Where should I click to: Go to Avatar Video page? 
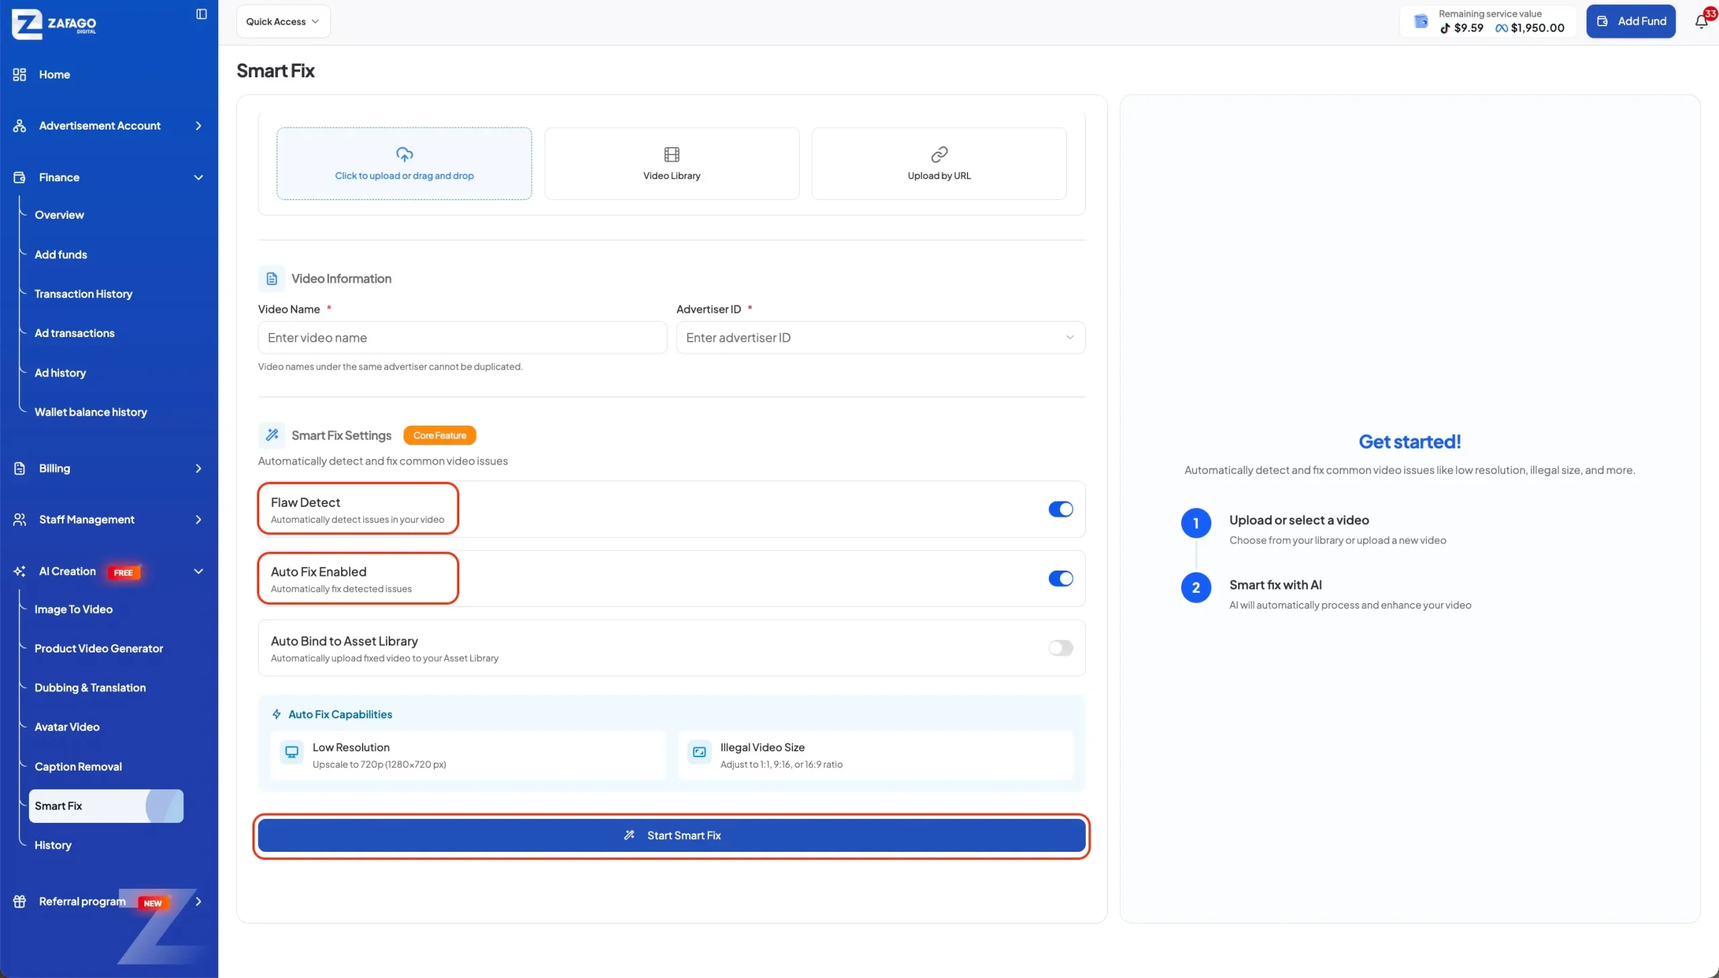(x=67, y=727)
